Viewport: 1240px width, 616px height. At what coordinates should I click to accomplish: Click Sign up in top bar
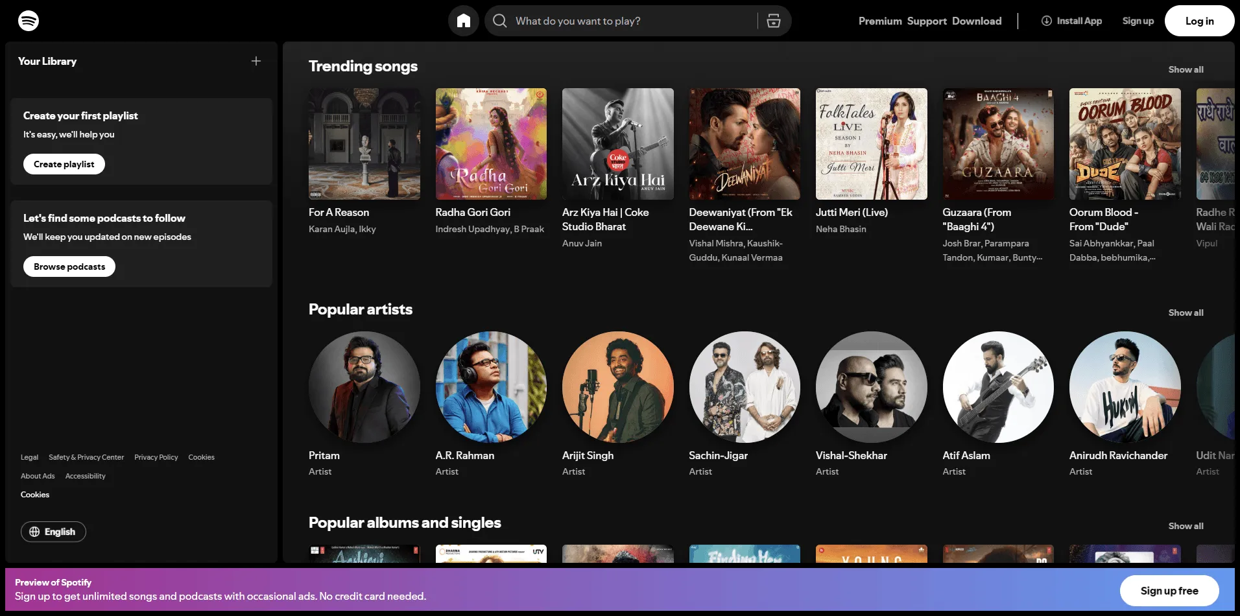pyautogui.click(x=1138, y=21)
